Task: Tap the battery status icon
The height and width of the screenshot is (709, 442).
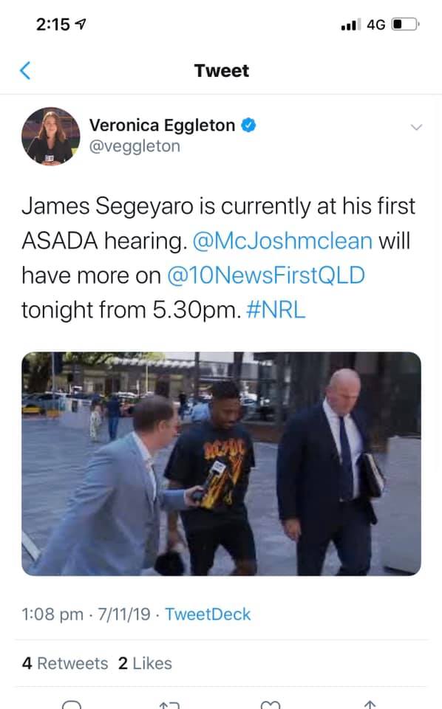Action: click(405, 24)
